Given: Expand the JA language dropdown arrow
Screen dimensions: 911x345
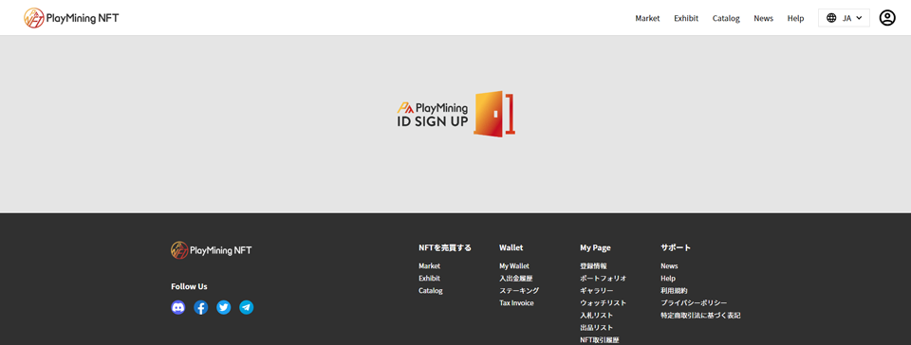Looking at the screenshot, I should (x=859, y=18).
